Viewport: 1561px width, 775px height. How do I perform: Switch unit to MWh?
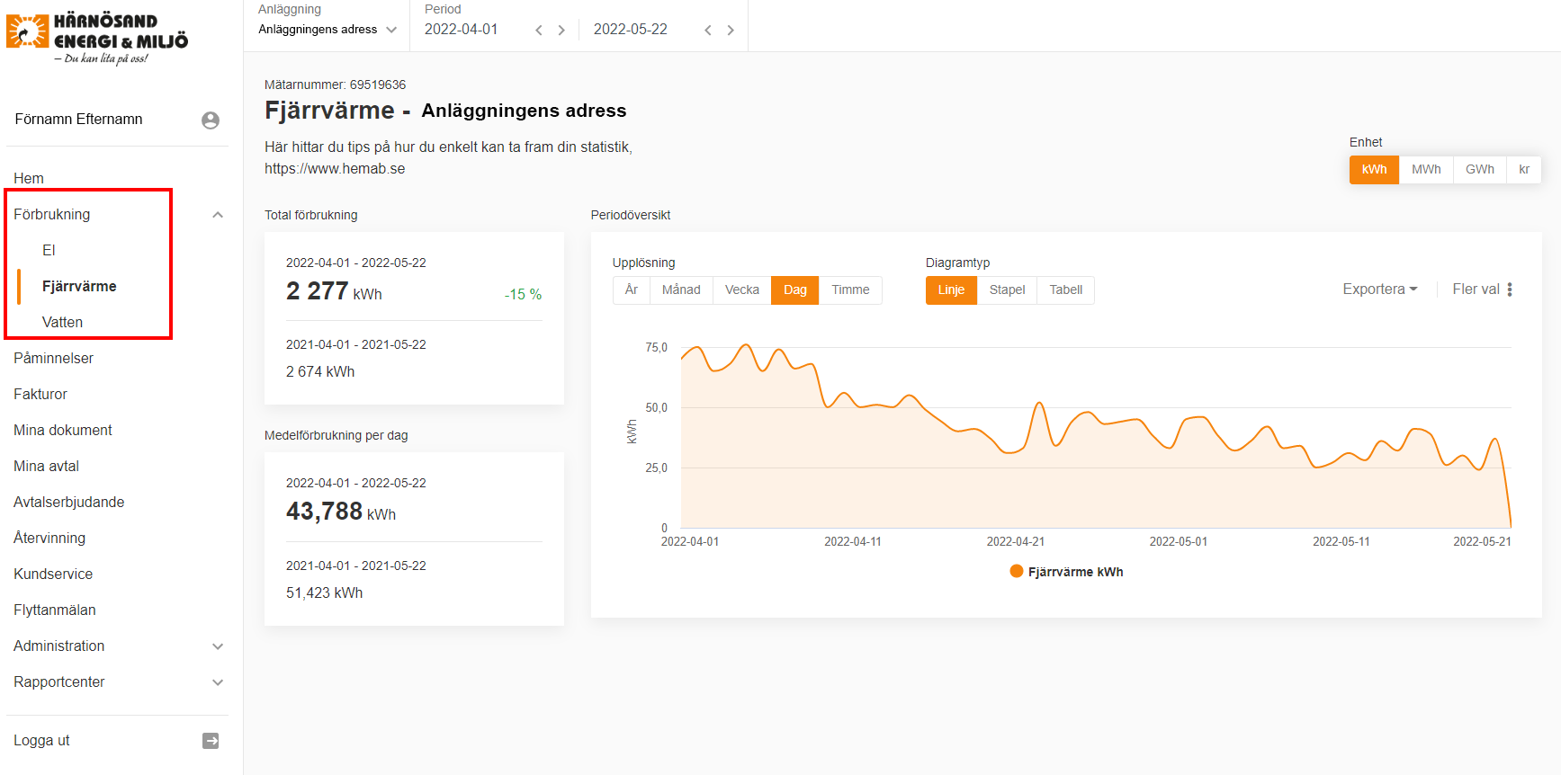click(1426, 170)
